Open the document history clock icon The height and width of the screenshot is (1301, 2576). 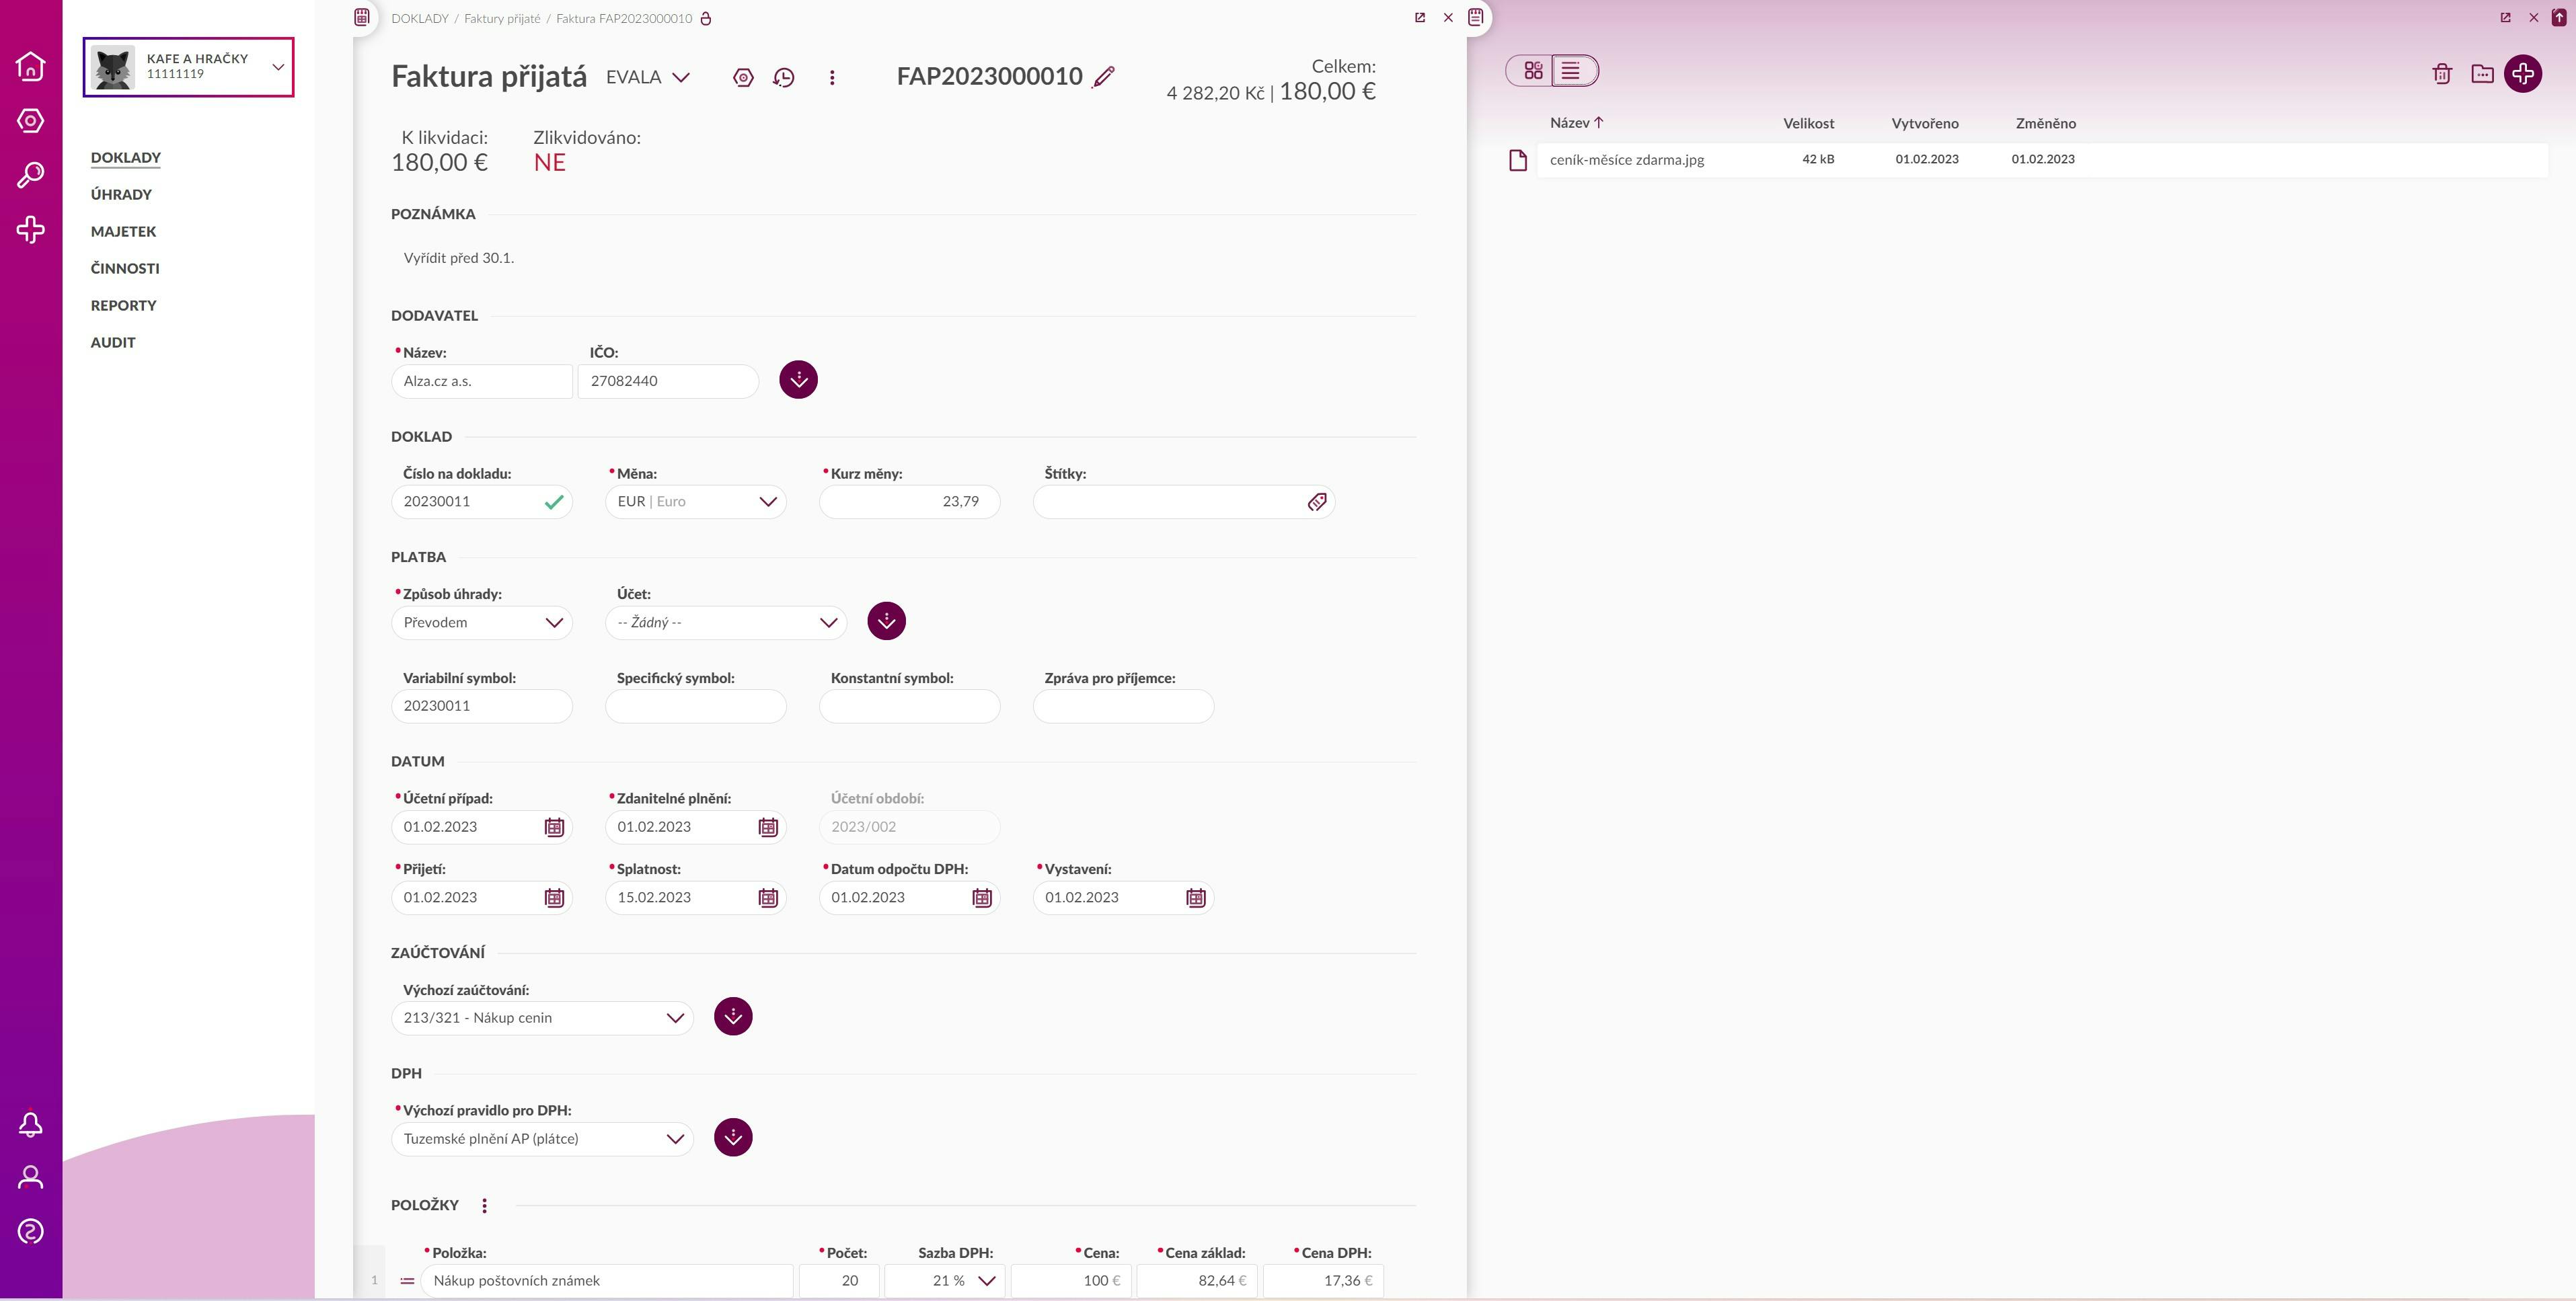784,77
